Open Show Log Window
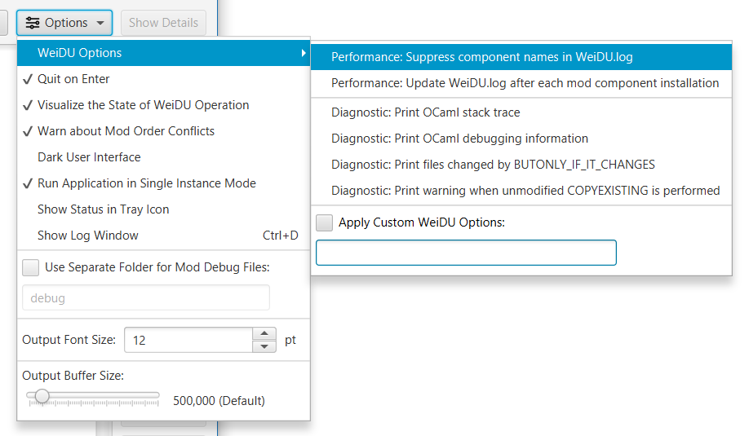 tap(88, 236)
